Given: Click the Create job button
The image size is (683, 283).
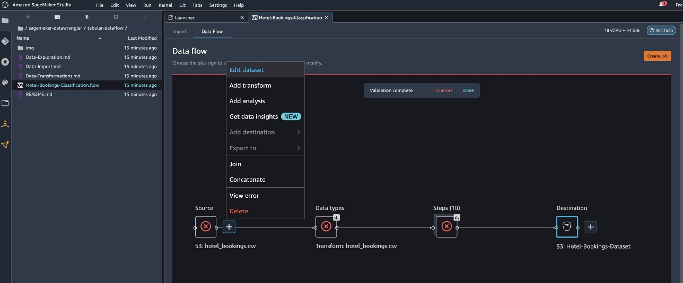Looking at the screenshot, I should point(658,56).
